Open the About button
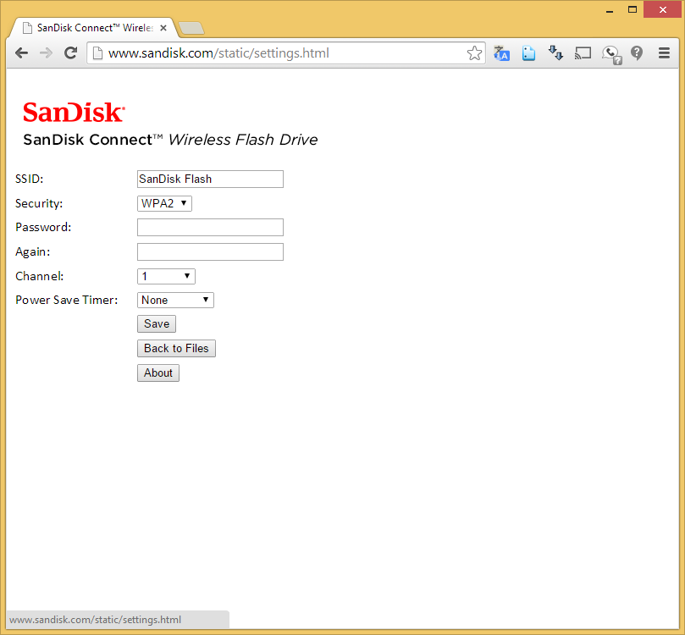This screenshot has height=635, width=685. [158, 373]
